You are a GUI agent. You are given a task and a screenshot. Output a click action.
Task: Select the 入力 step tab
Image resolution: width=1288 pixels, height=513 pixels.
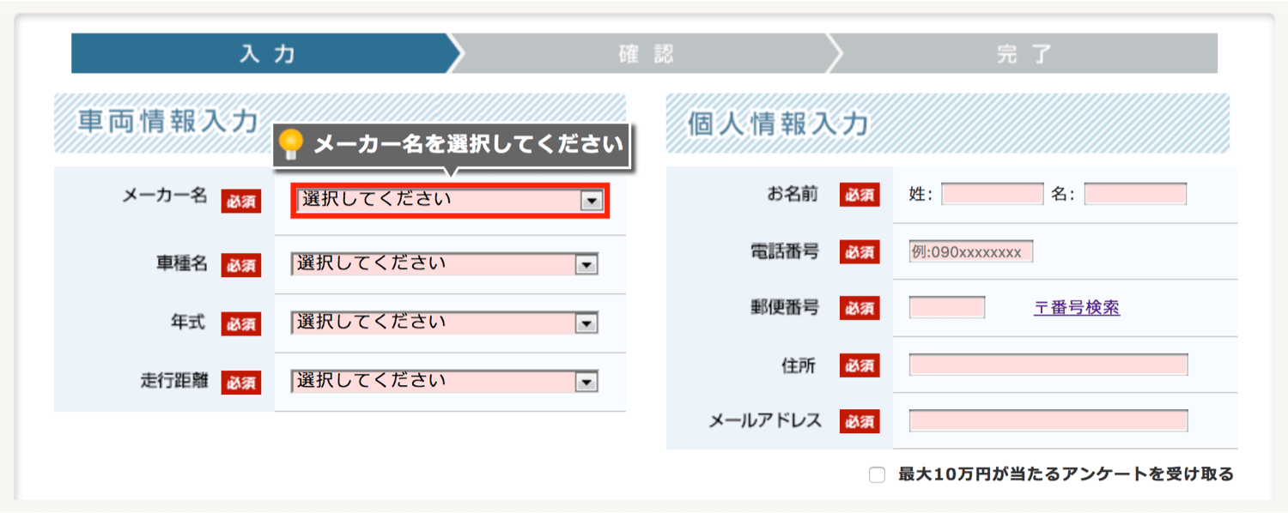(267, 54)
